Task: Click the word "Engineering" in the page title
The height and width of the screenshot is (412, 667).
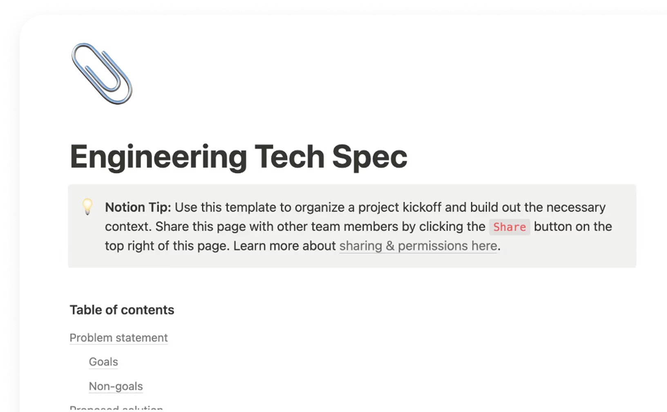Action: [x=158, y=157]
